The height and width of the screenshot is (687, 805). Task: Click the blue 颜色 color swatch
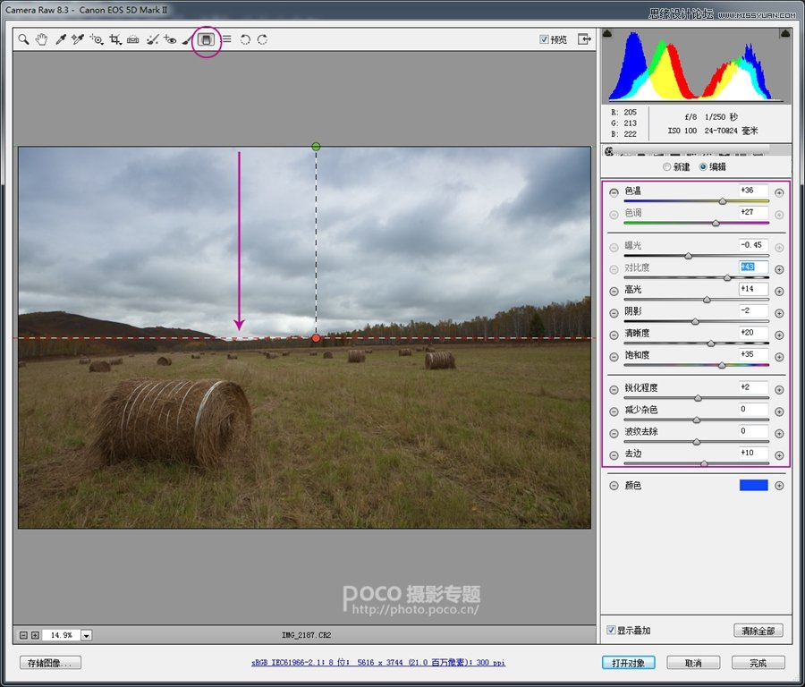[753, 485]
